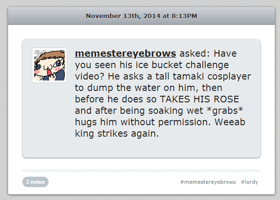Browse the #lordy tag

coord(250,182)
